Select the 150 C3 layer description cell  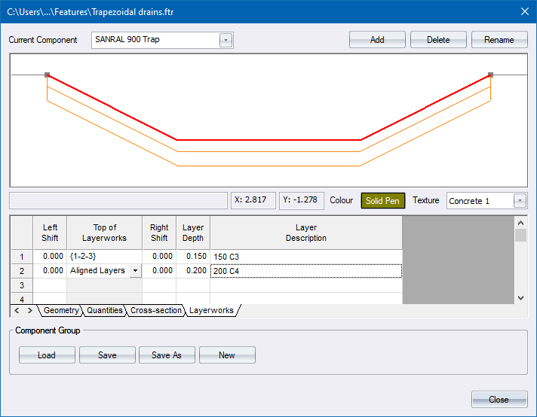point(305,257)
